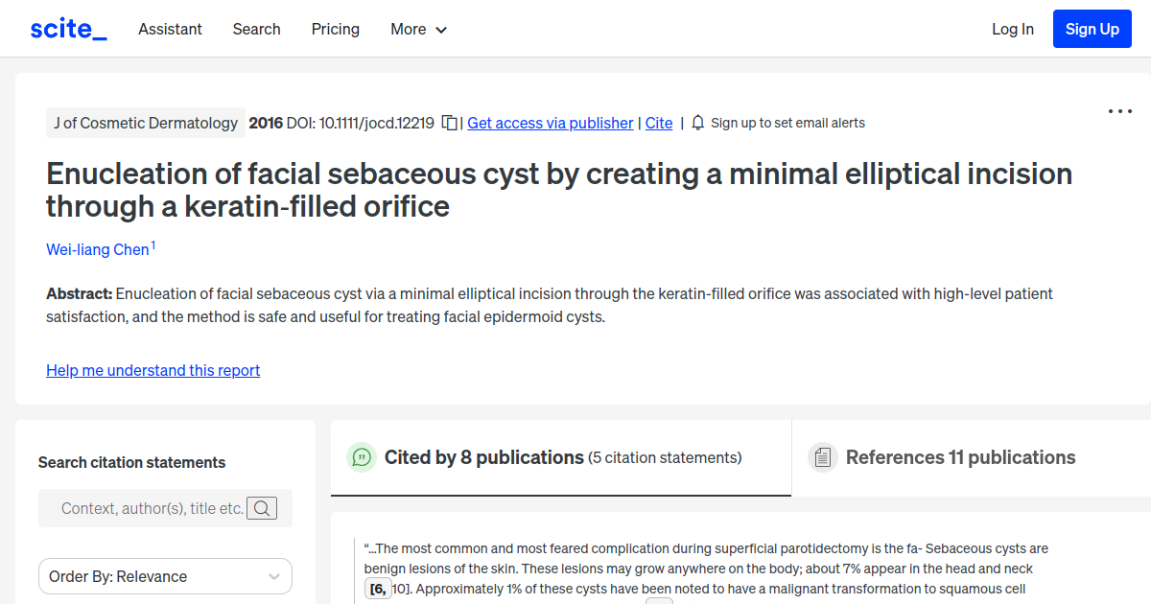Click the scite logo
The image size is (1151, 604).
click(x=67, y=28)
